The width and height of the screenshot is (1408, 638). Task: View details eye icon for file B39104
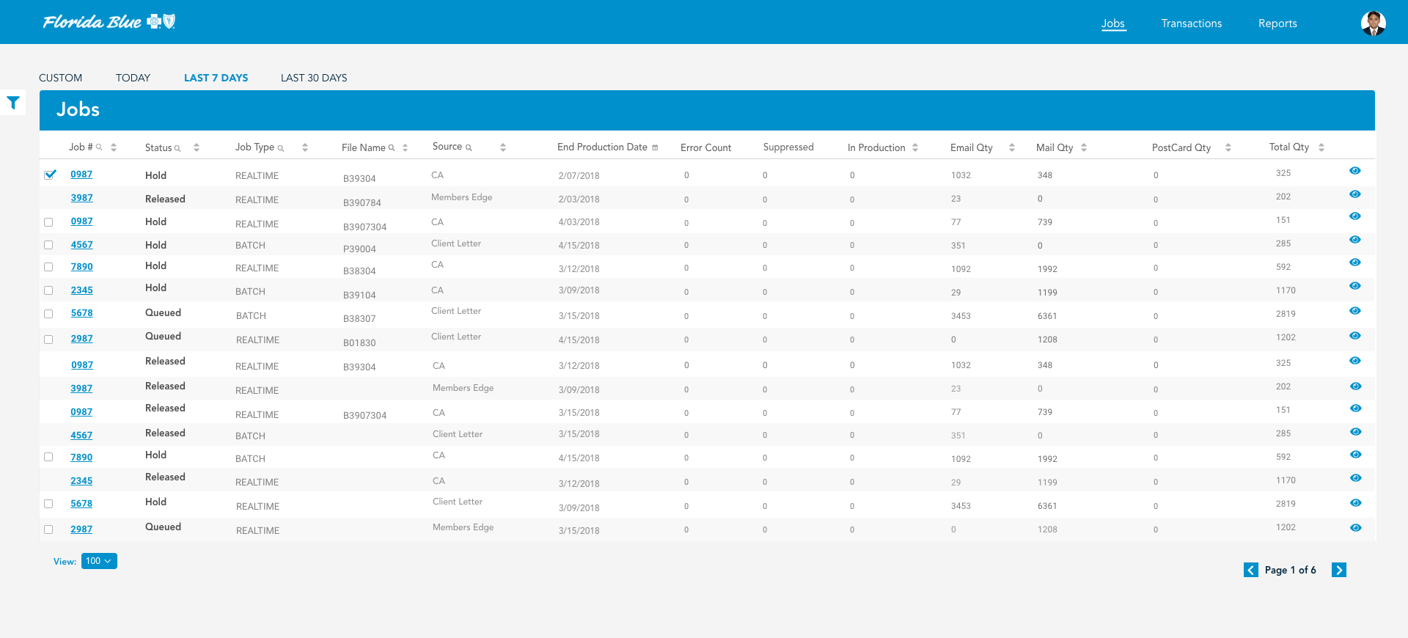click(x=1355, y=286)
